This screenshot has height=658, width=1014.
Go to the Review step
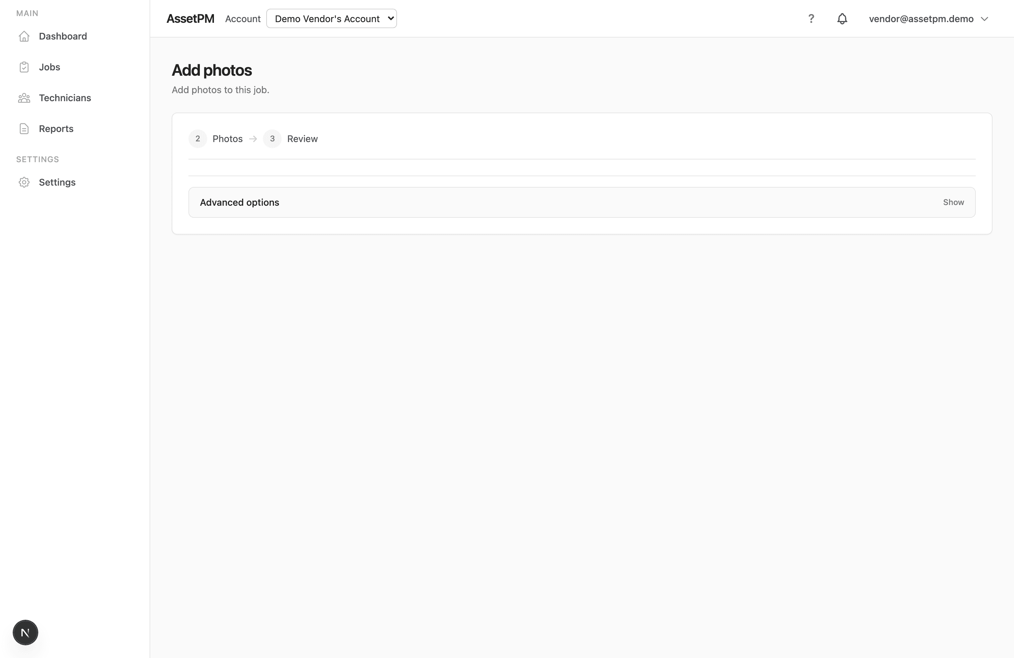(302, 139)
